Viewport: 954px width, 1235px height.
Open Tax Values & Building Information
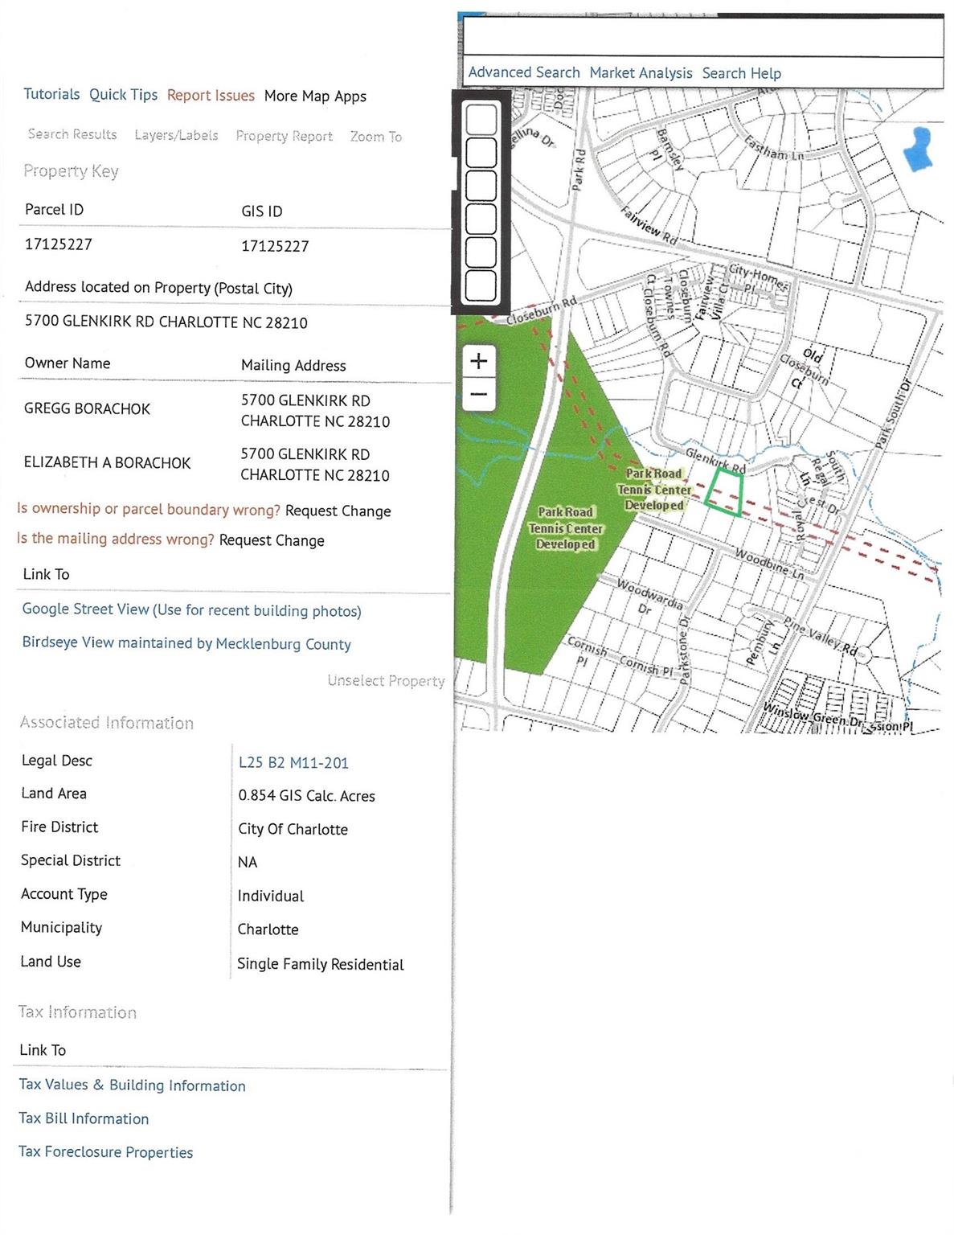tap(132, 1085)
